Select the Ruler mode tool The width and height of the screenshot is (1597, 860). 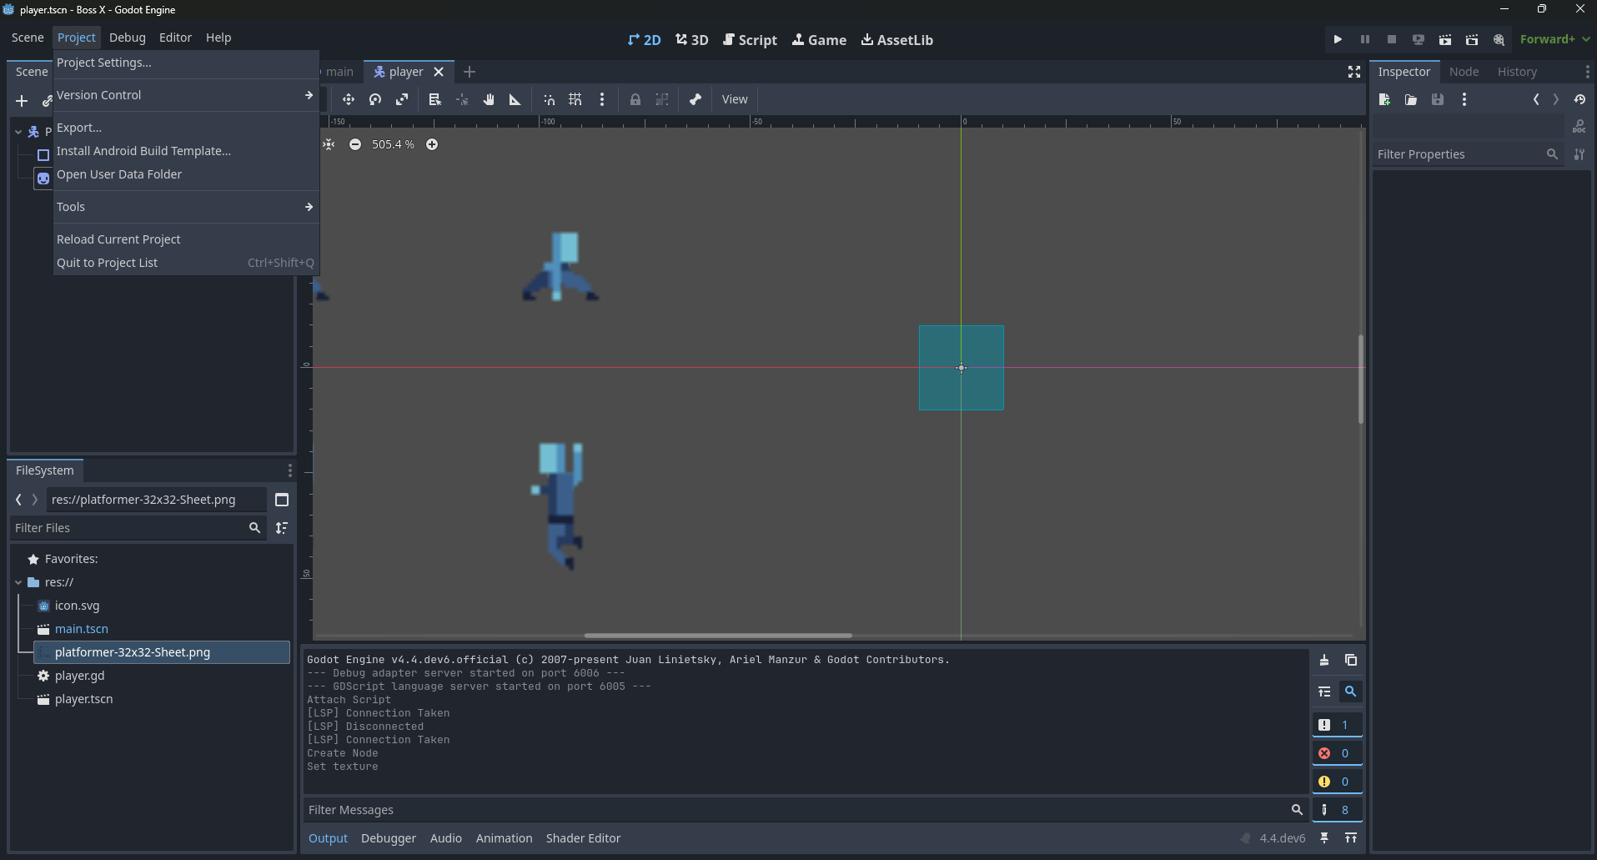point(515,99)
